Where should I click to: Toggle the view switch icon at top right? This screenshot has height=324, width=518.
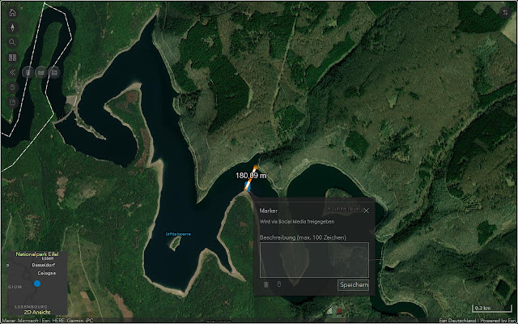pos(505,13)
